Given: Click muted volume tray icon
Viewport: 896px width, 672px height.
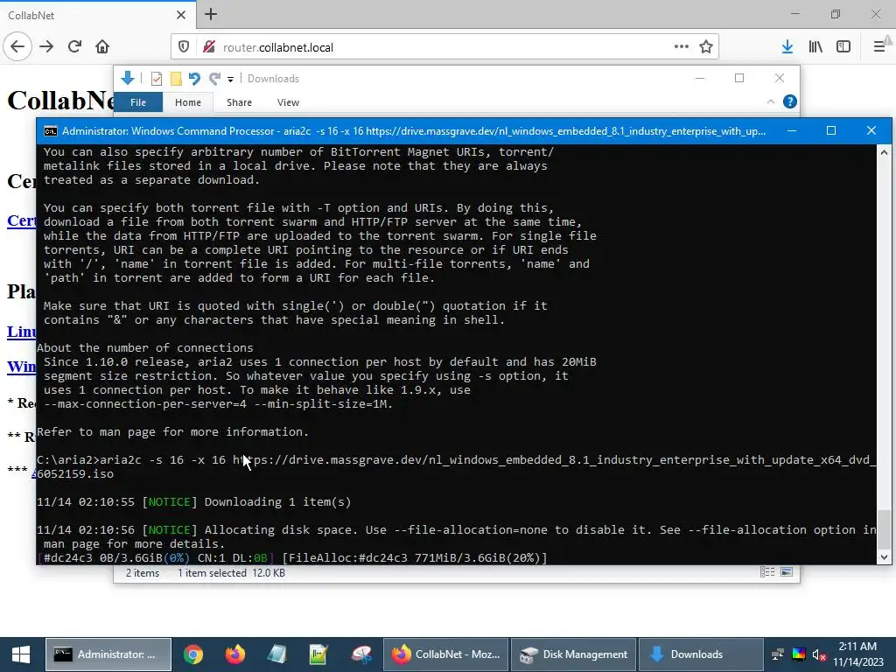Looking at the screenshot, I should coord(819,654).
